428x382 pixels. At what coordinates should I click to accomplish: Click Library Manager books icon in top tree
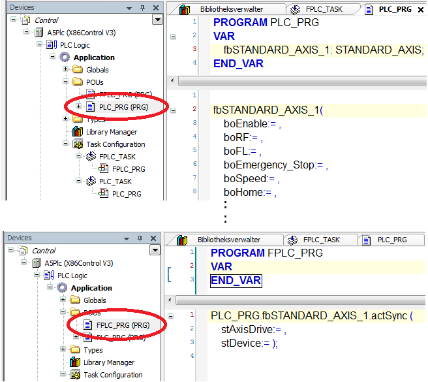[x=78, y=132]
